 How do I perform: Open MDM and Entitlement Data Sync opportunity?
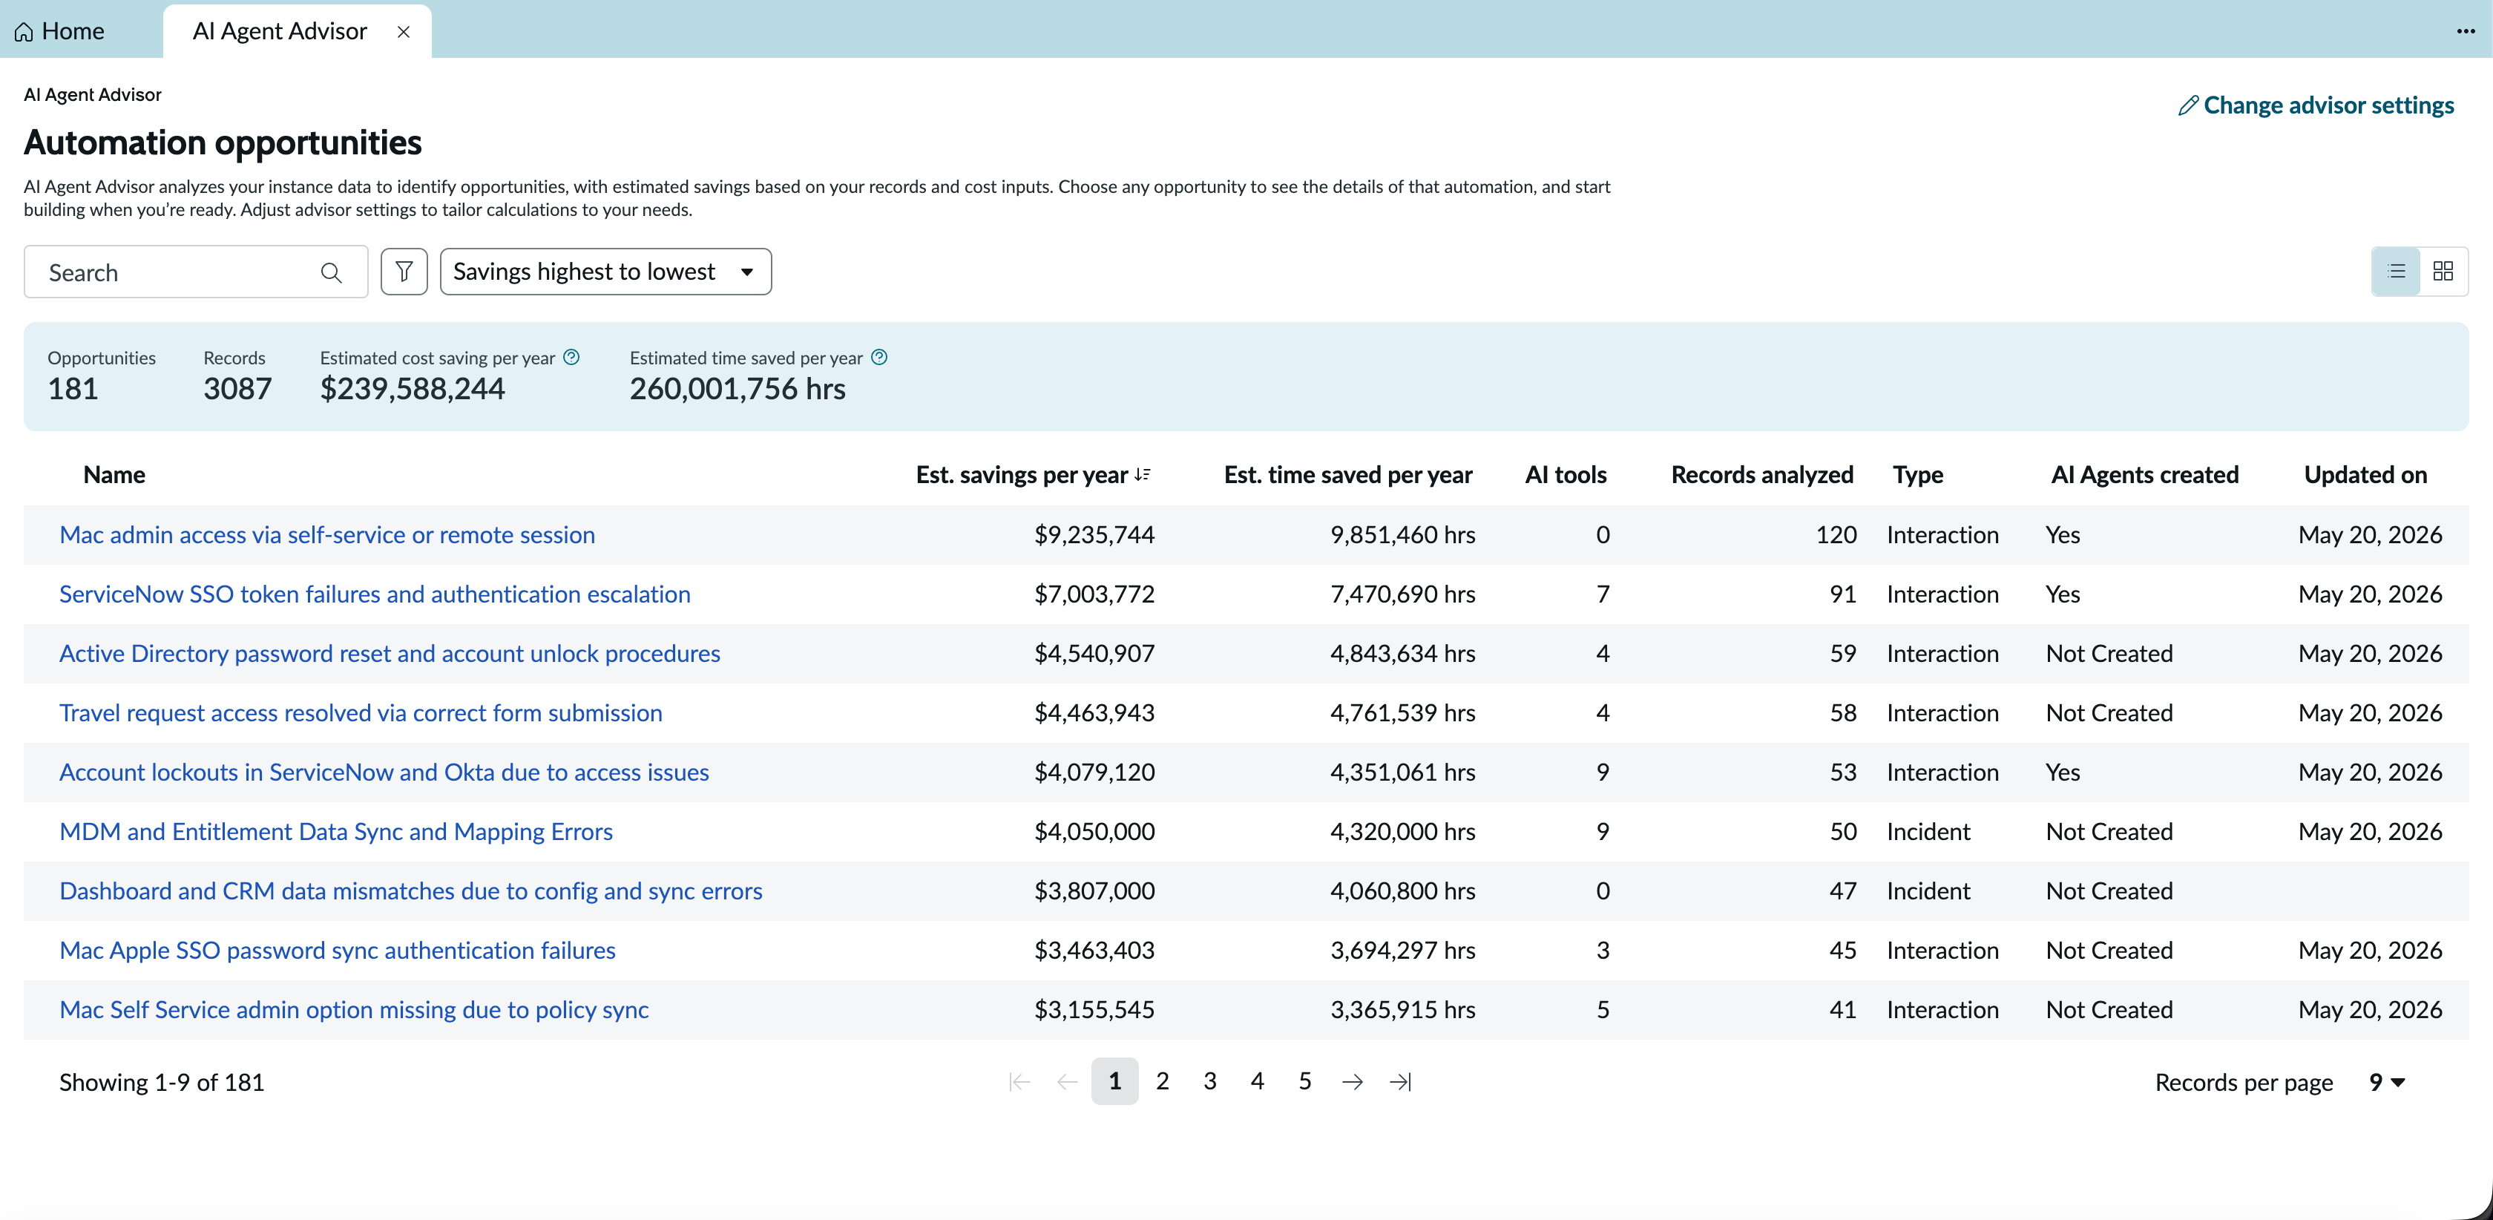click(336, 832)
